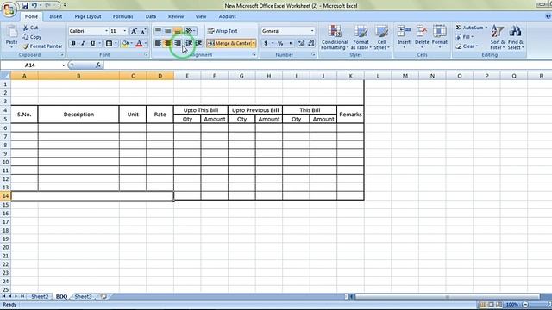Image resolution: width=552 pixels, height=310 pixels.
Task: Decrease decimal places
Action: (311, 43)
